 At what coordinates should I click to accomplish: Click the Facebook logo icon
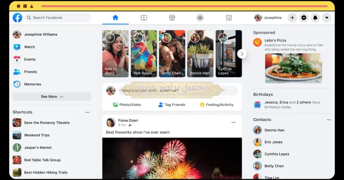pyautogui.click(x=17, y=18)
